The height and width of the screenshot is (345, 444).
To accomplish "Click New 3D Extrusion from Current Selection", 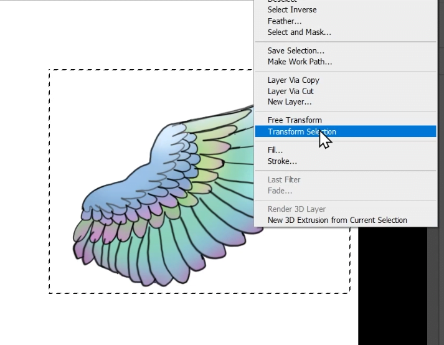I will tap(346, 220).
